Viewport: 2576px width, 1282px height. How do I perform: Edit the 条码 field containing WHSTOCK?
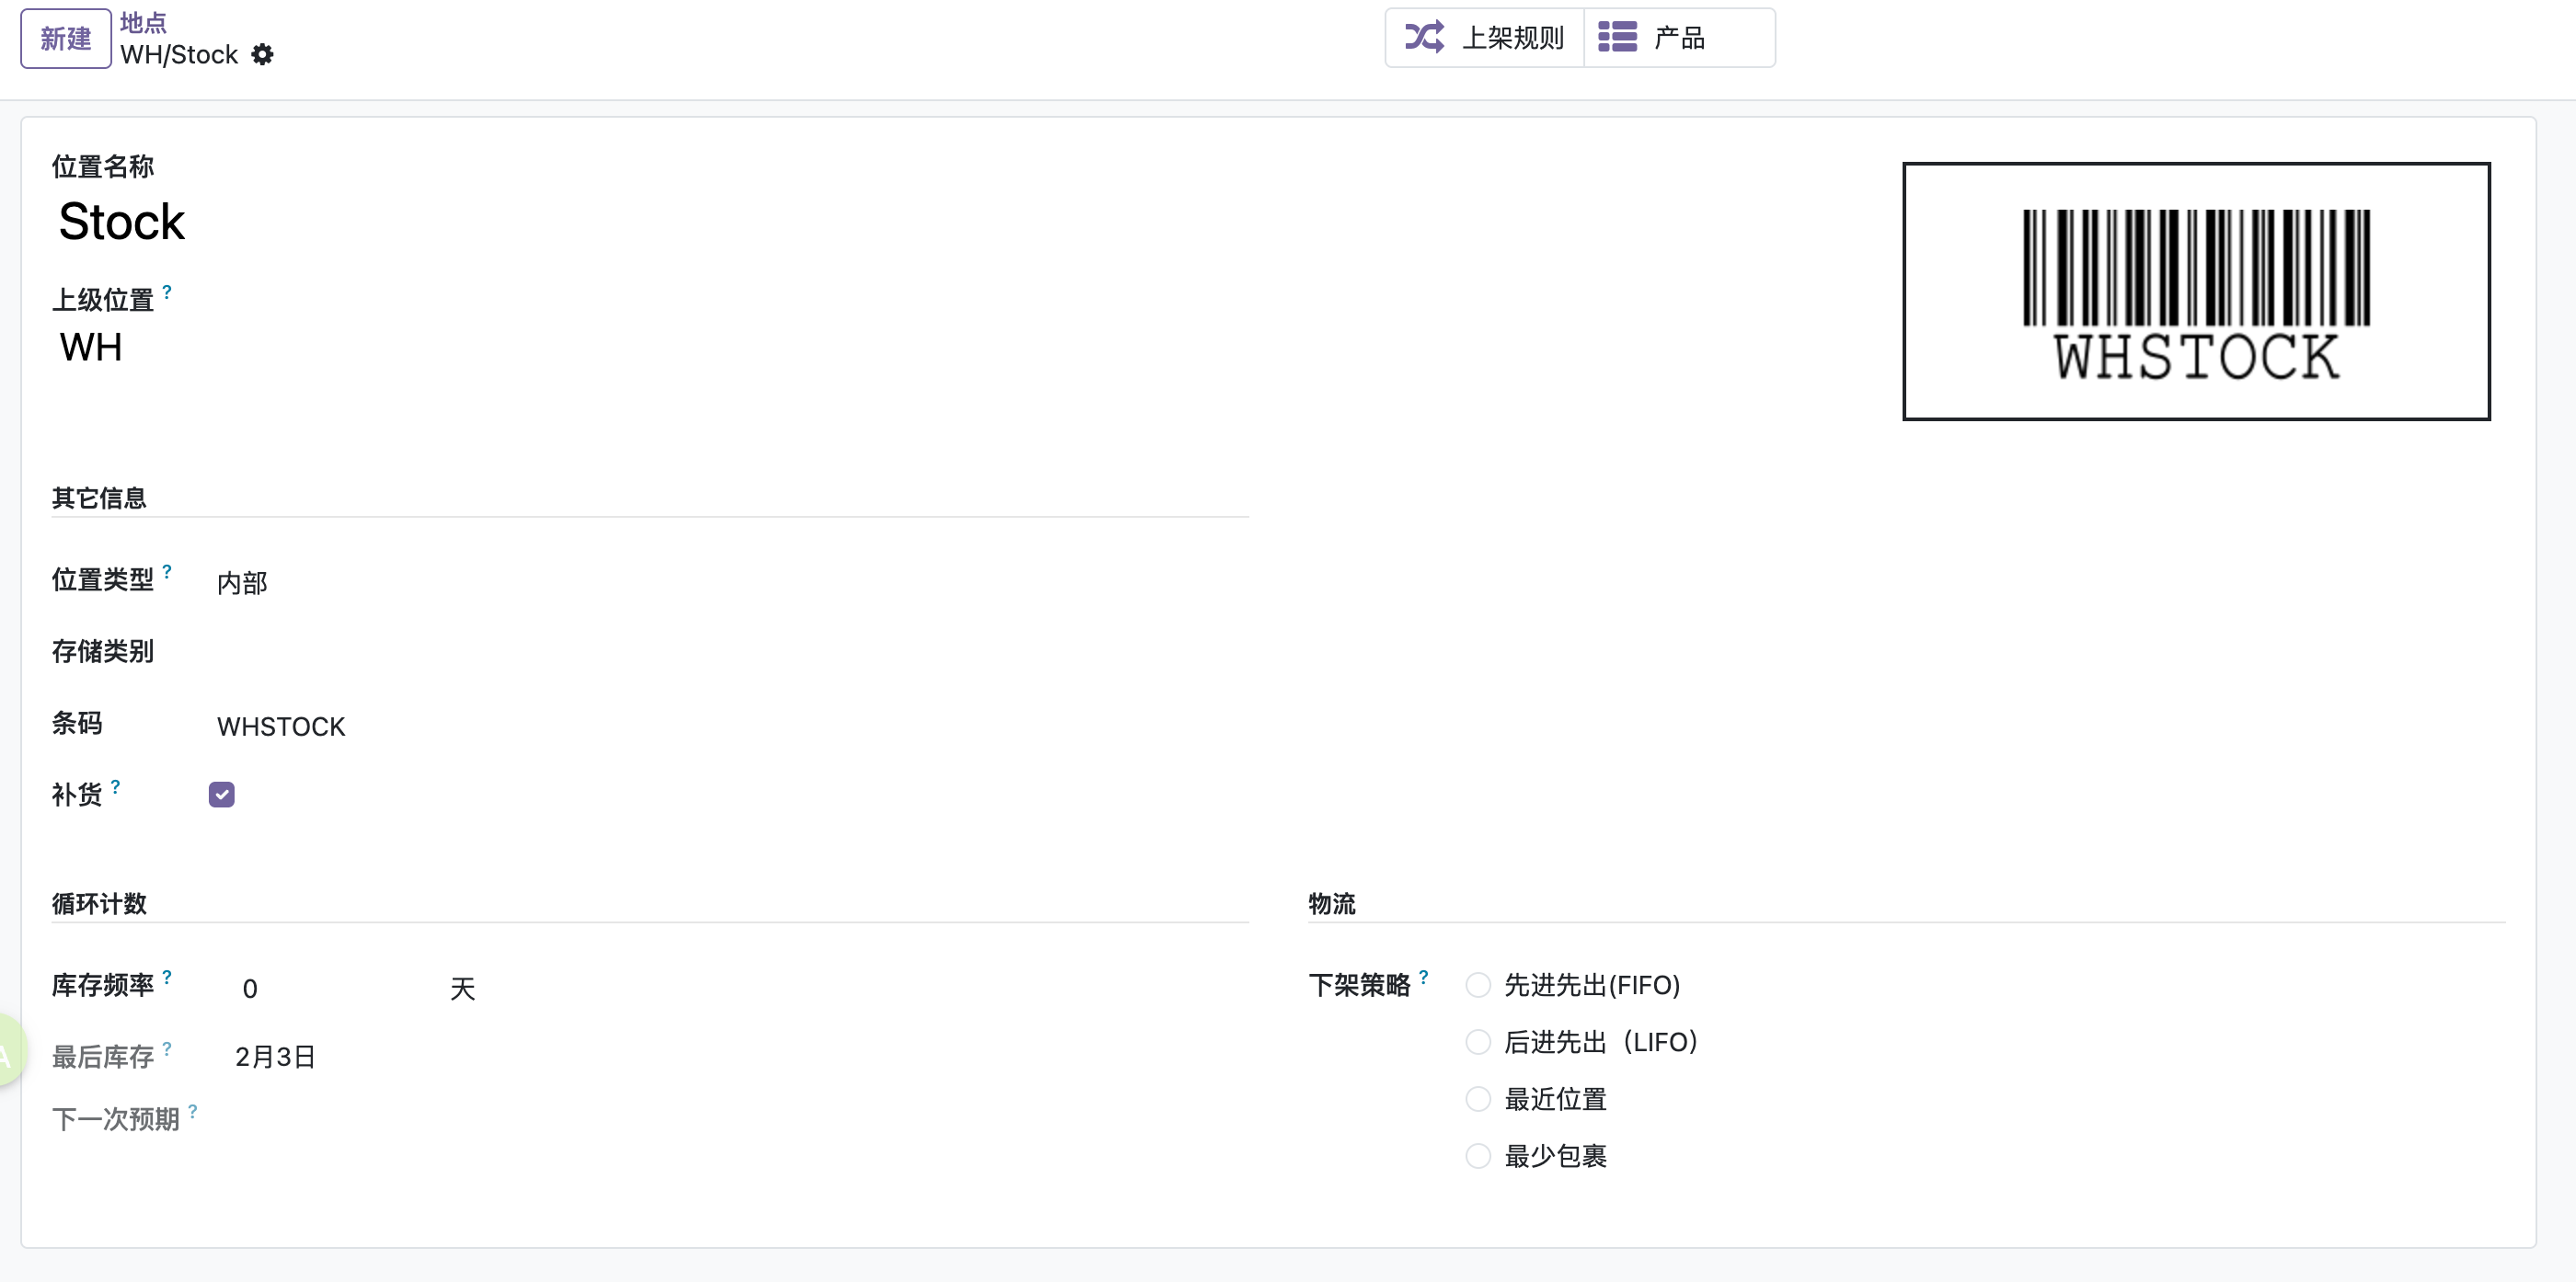click(x=281, y=727)
